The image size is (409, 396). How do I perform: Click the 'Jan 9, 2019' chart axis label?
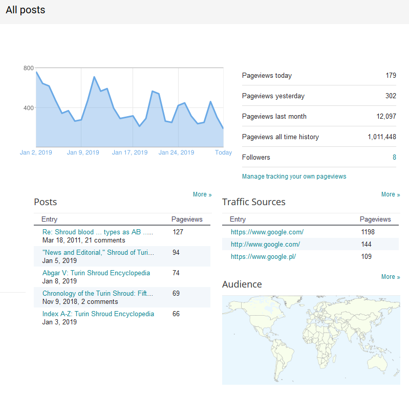coord(83,152)
